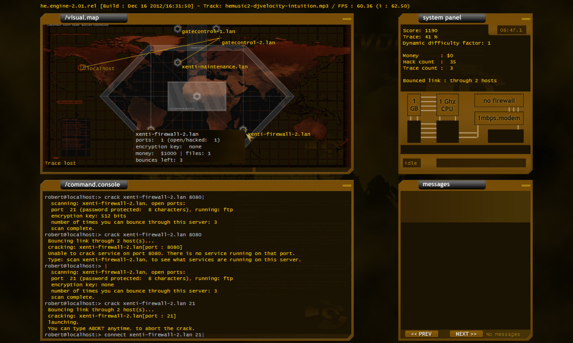Click the 1mbps.modem hardware icon
Image resolution: width=573 pixels, height=343 pixels.
click(x=499, y=118)
